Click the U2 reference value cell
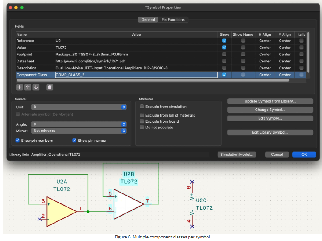Image resolution: width=322 pixels, height=241 pixels. pos(136,41)
